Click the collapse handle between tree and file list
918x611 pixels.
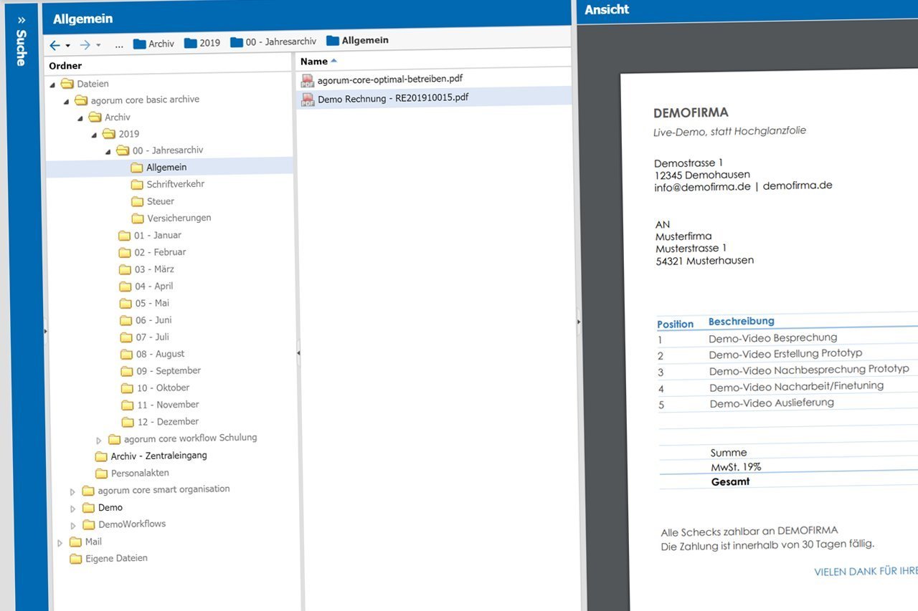pyautogui.click(x=298, y=352)
